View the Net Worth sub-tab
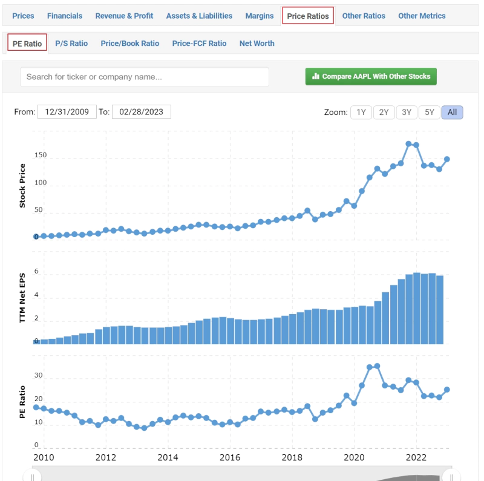The image size is (484, 481). [257, 43]
